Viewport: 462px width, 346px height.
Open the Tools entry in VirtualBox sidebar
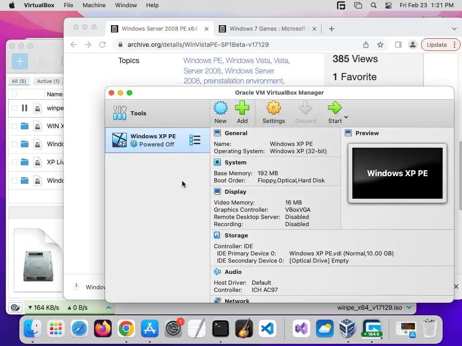(x=157, y=113)
